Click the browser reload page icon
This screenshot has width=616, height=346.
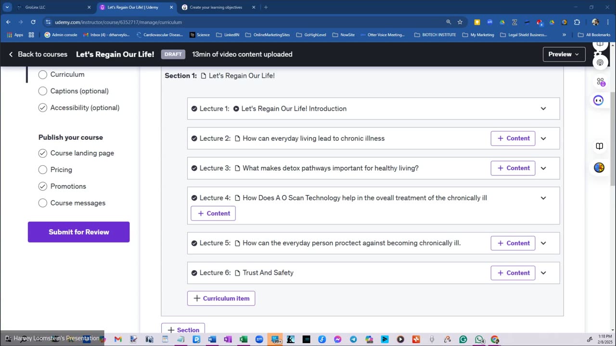pos(33,22)
